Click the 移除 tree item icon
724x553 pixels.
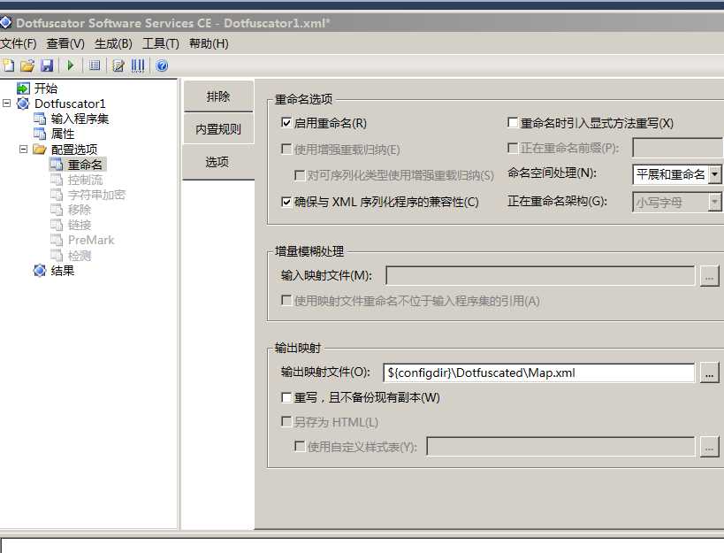(x=57, y=210)
